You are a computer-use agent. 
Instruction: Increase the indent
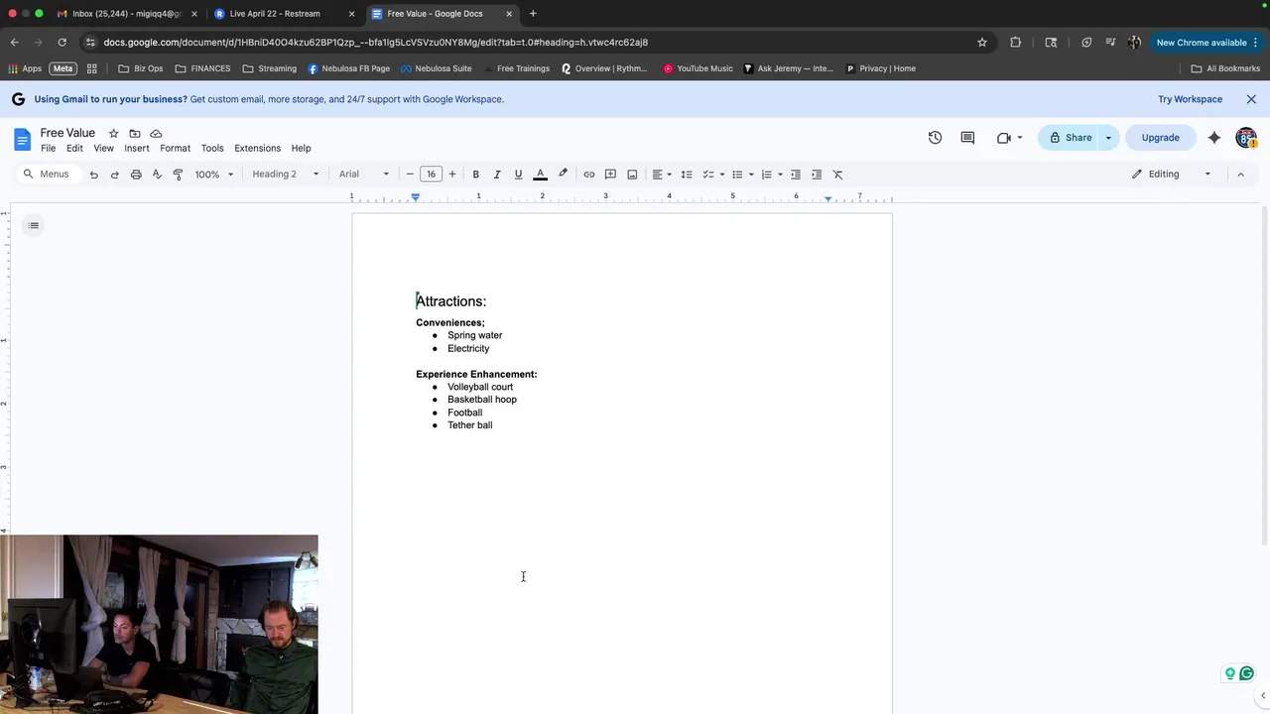click(817, 175)
